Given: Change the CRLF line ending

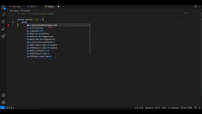Looking at the screenshot, I should [164, 108].
